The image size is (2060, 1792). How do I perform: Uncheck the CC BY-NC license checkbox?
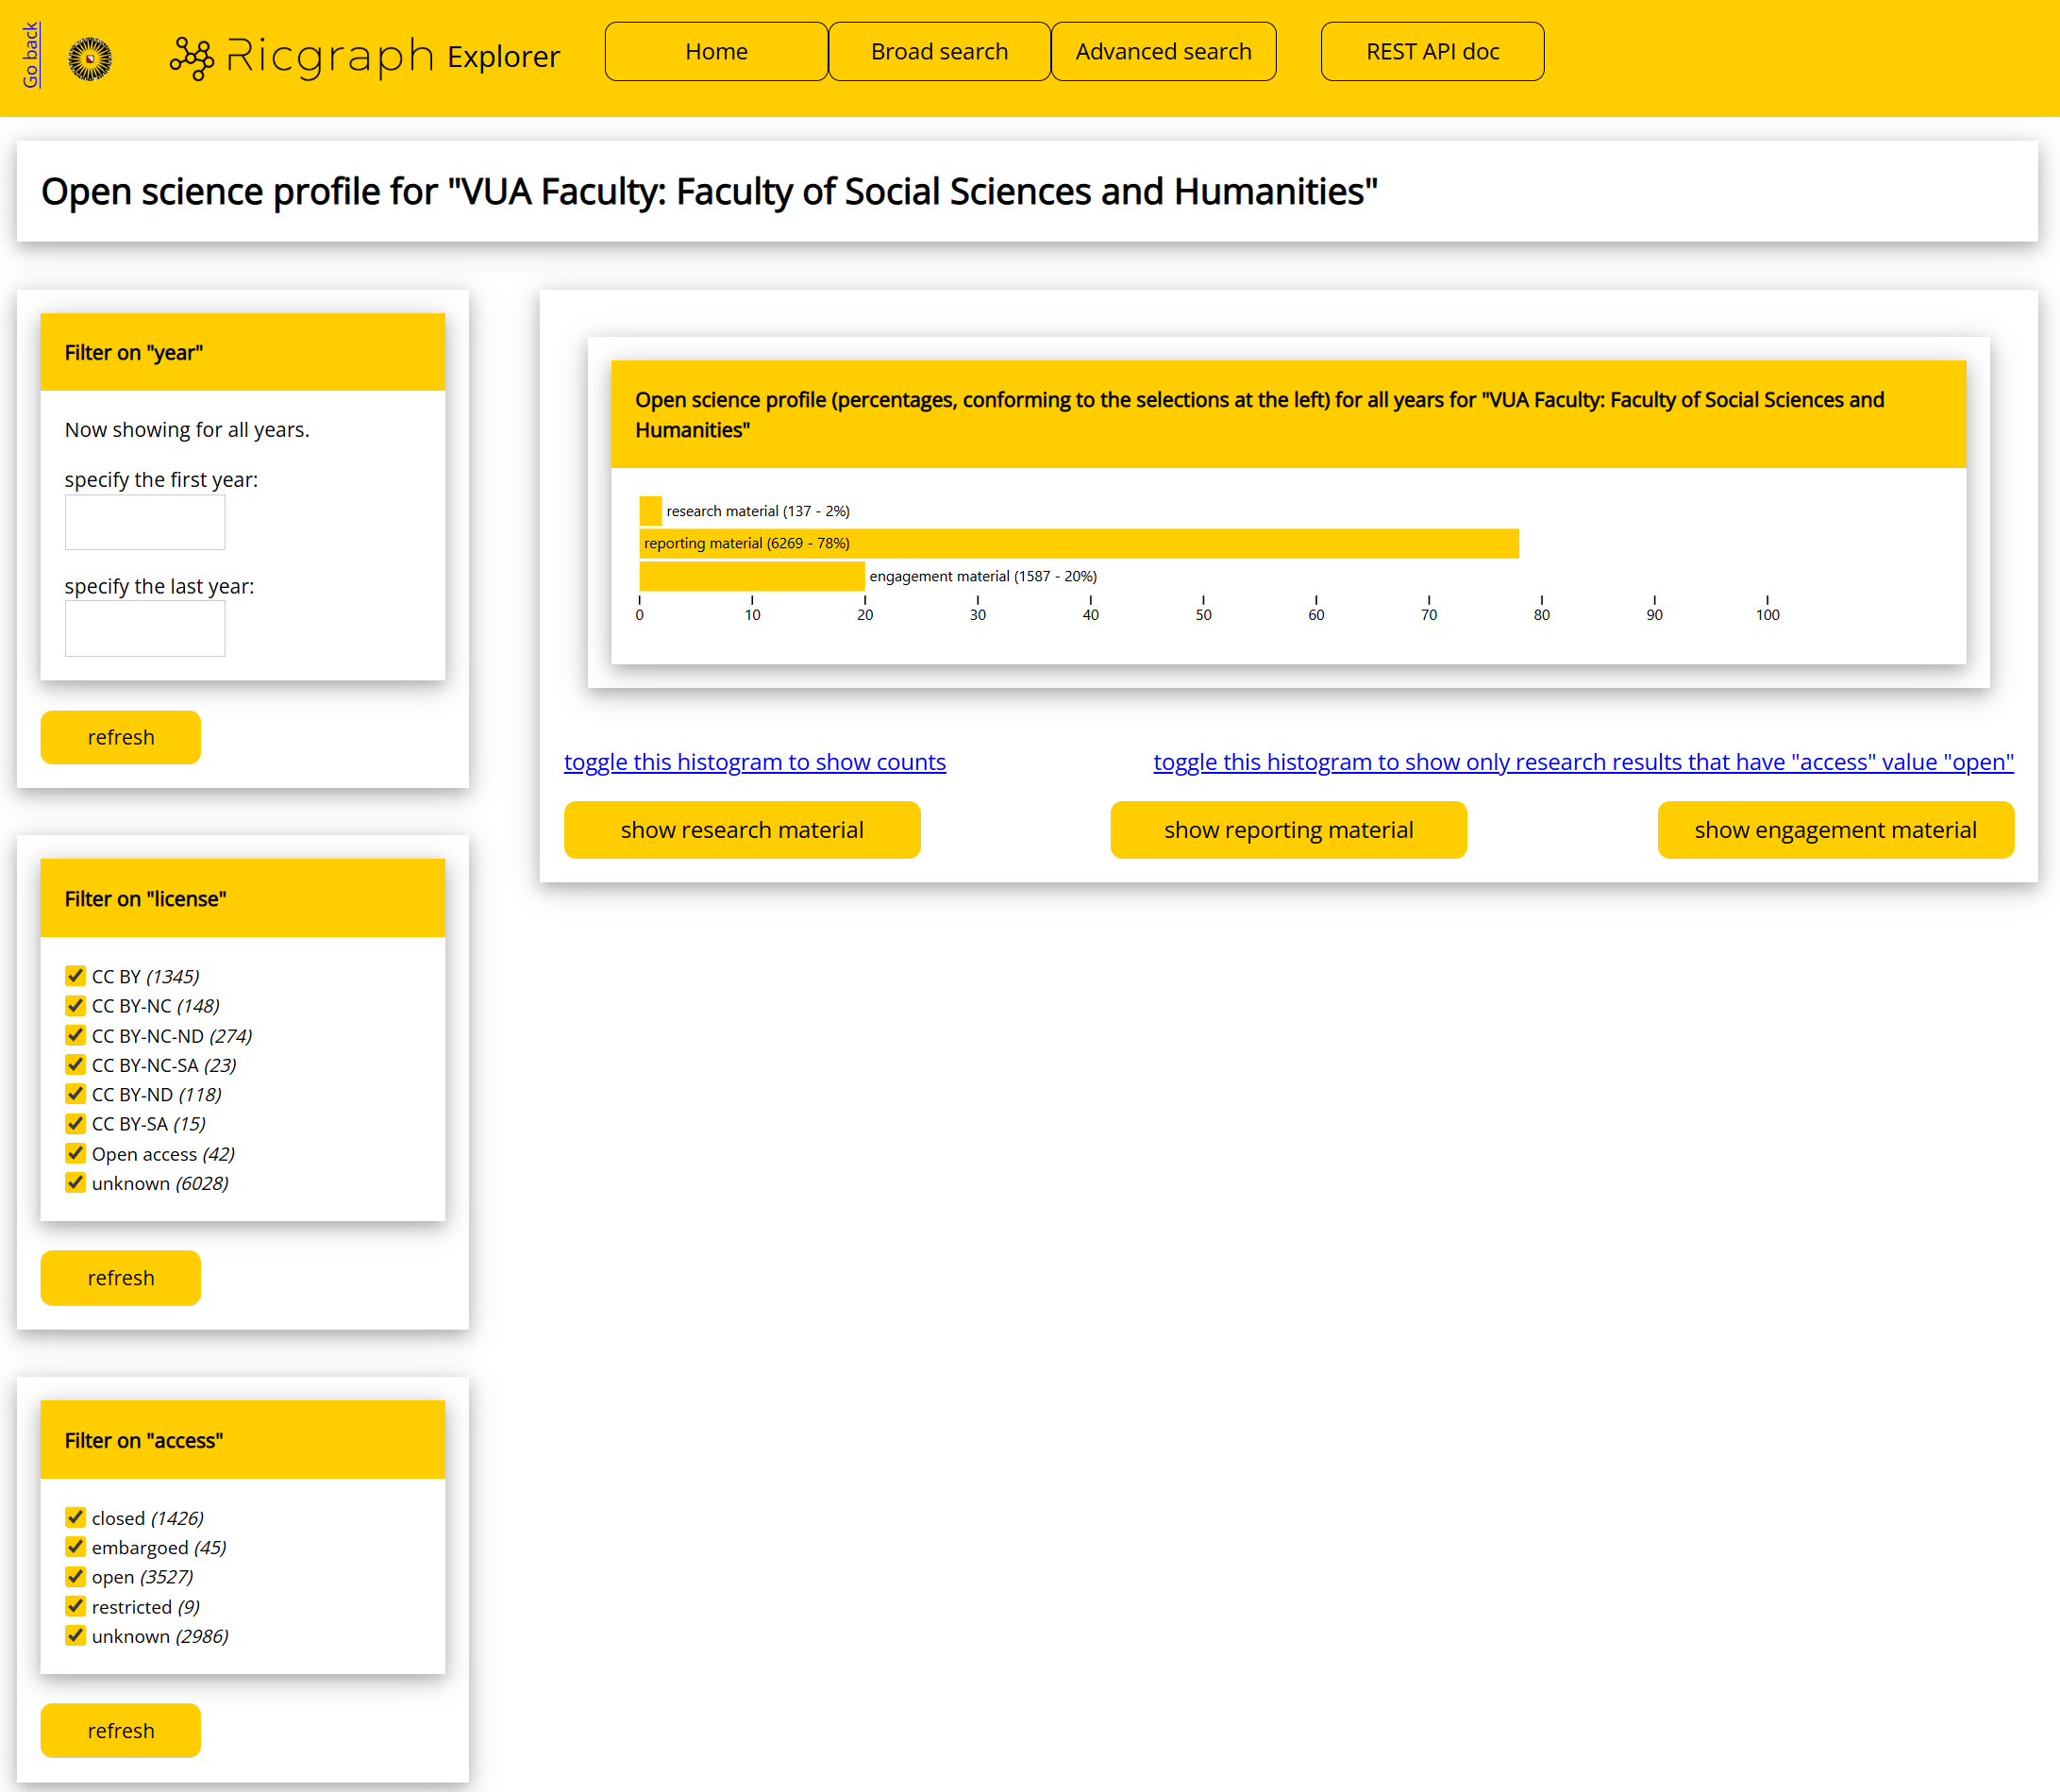(75, 1005)
